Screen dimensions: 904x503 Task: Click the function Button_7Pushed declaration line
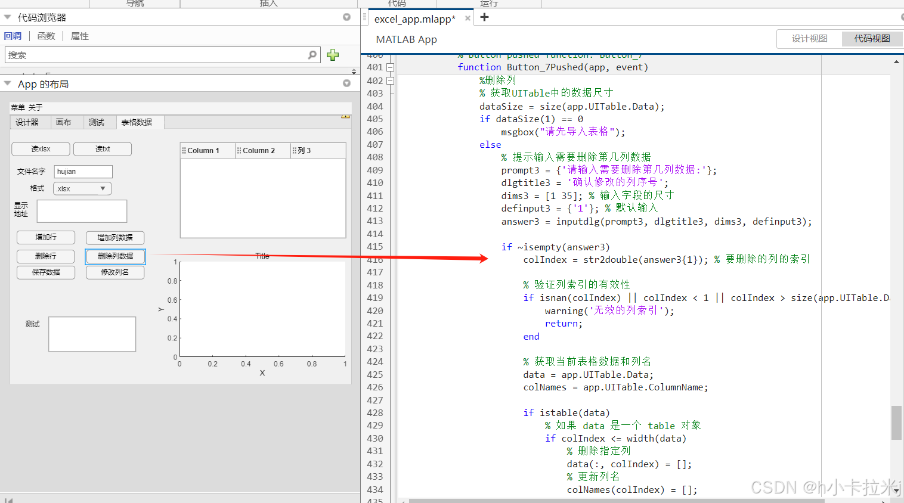[x=552, y=67]
